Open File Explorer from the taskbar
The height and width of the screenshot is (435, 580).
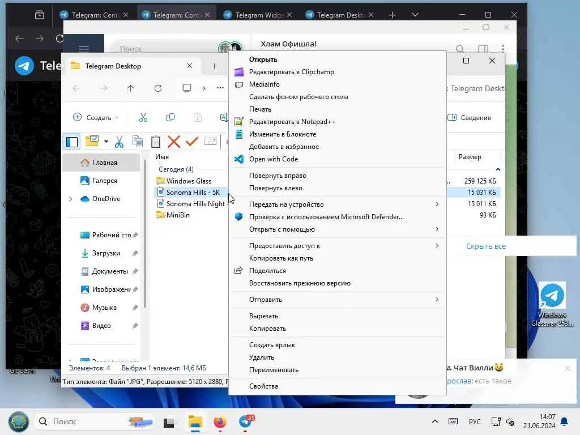click(195, 421)
